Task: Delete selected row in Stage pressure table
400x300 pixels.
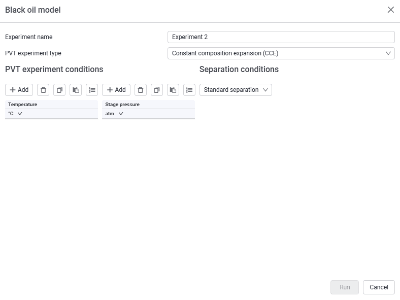Action: click(141, 90)
